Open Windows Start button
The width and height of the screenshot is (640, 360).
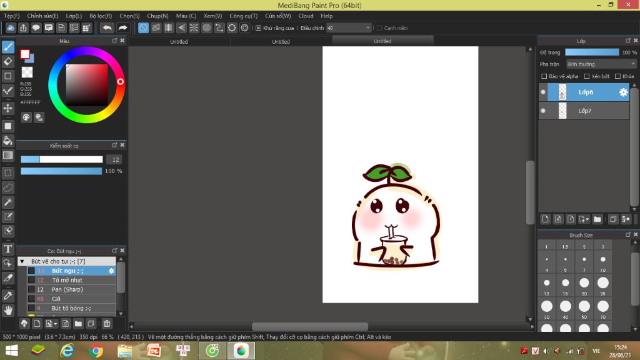click(11, 351)
